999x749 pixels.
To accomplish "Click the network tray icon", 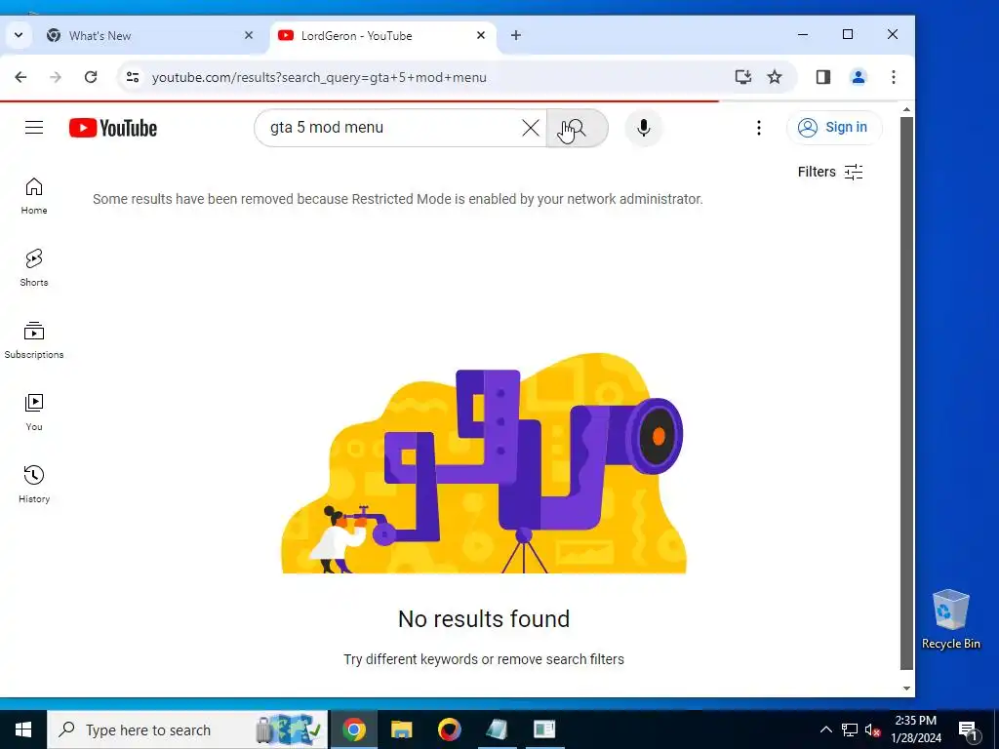I will click(850, 729).
